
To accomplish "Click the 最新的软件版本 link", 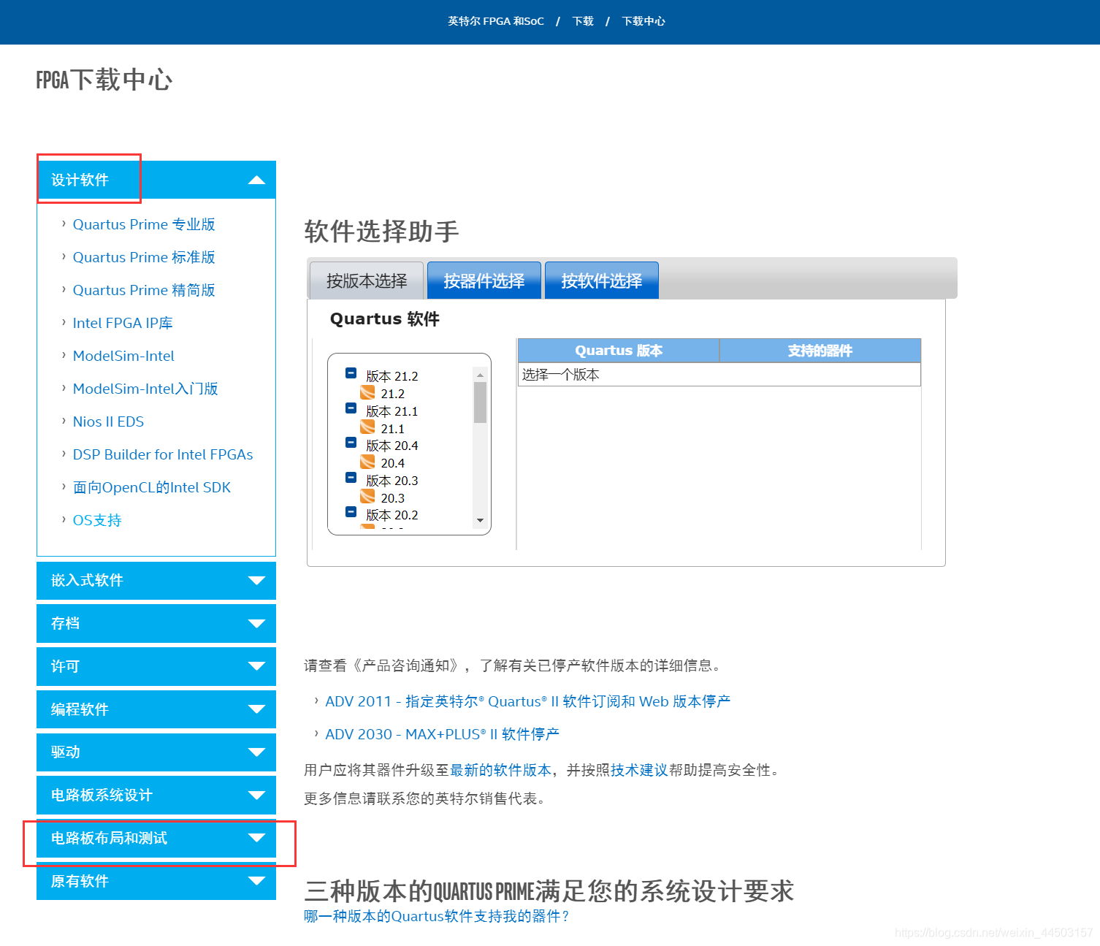I will click(x=500, y=769).
